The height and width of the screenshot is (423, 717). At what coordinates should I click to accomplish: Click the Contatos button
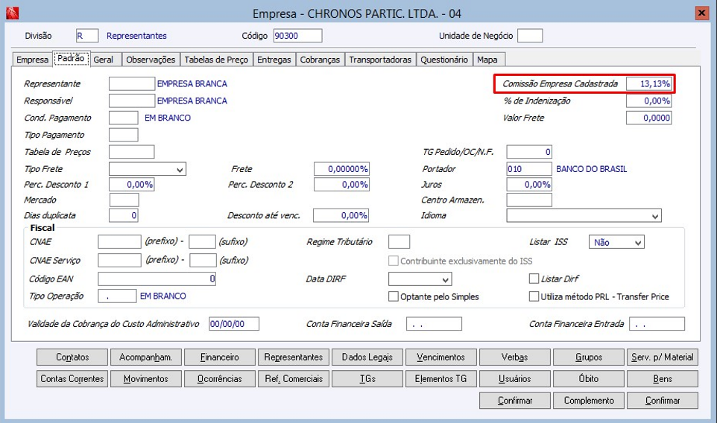[72, 357]
